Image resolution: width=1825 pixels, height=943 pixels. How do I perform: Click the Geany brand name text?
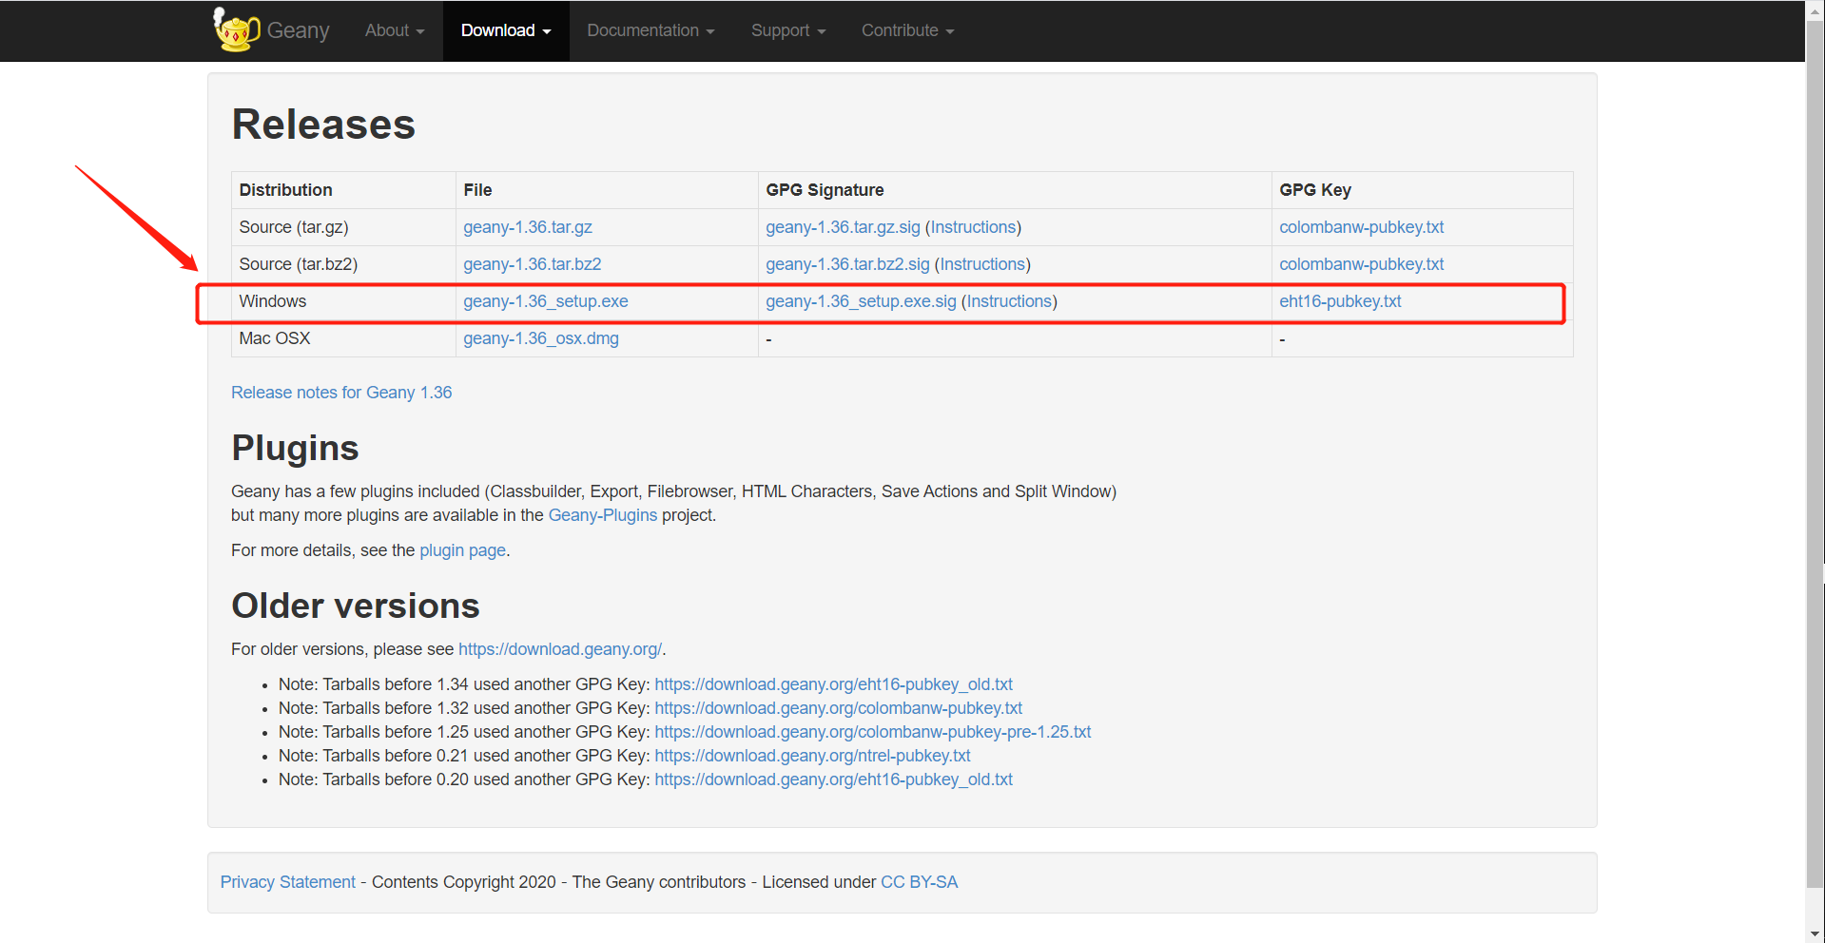tap(298, 30)
